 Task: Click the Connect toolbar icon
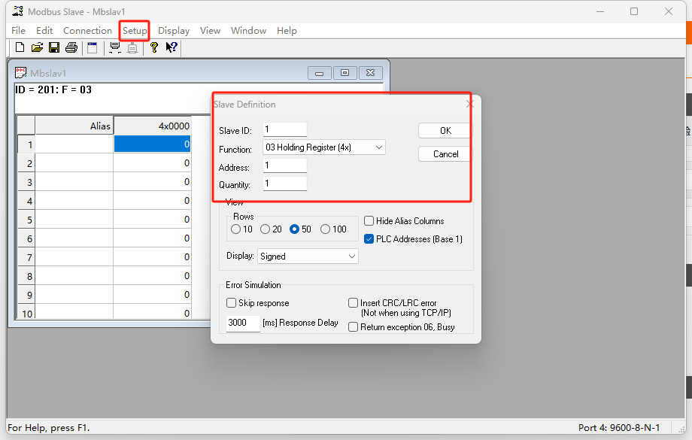pyautogui.click(x=115, y=47)
